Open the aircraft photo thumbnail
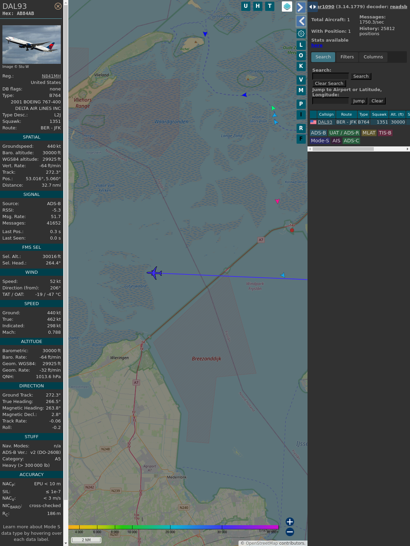Screen dimensions: 410x546 click(x=31, y=44)
